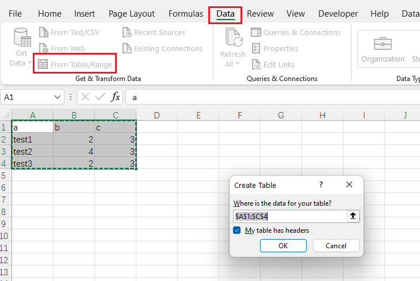The height and width of the screenshot is (281, 420).
Task: Open connection Properties
Action: click(x=275, y=48)
